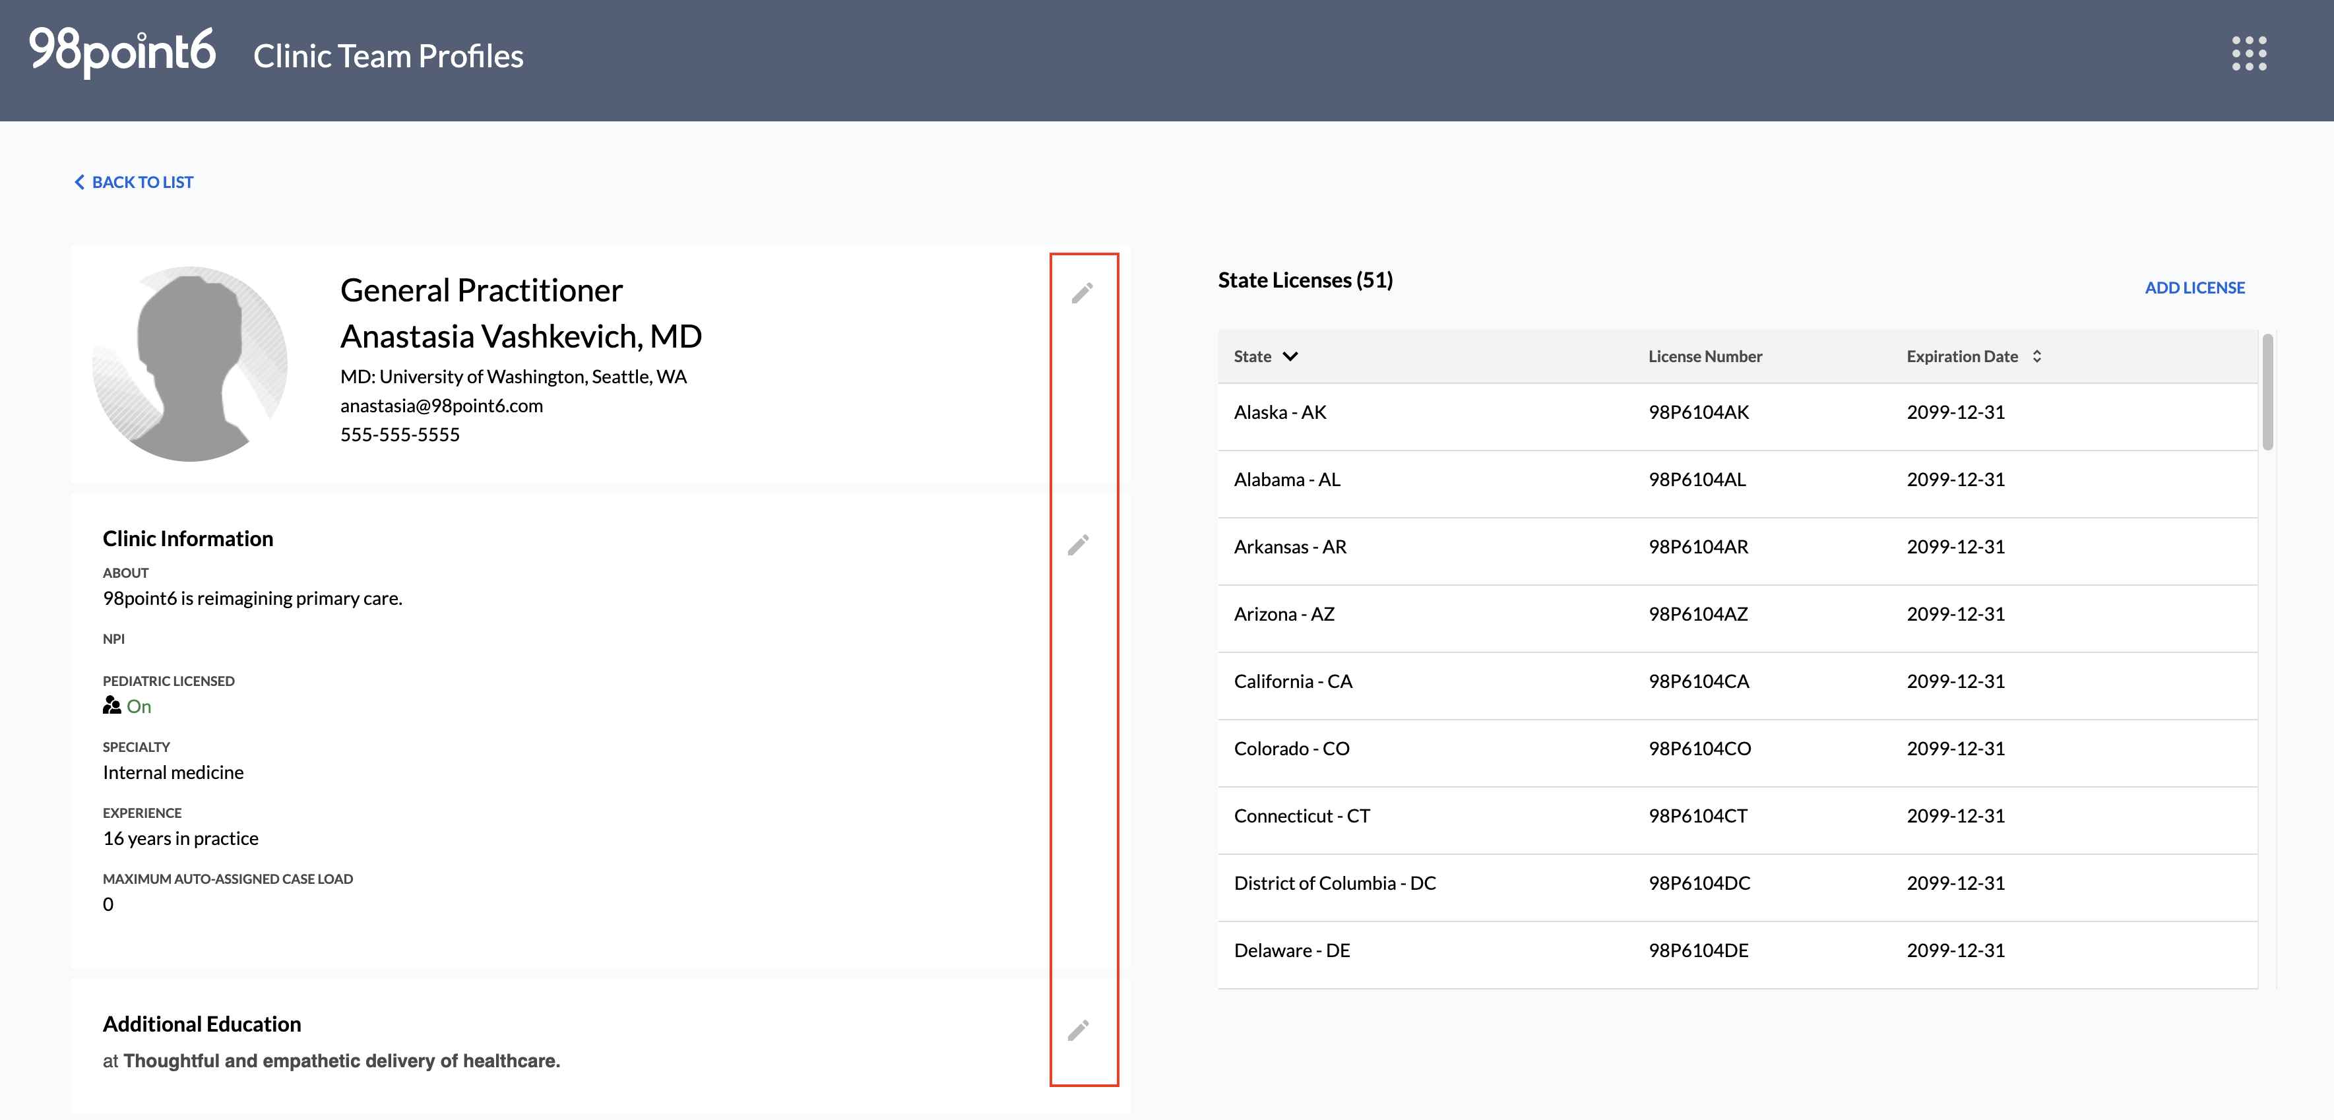Sort by State column chevron
Screen dimensions: 2334x1120
point(1290,356)
